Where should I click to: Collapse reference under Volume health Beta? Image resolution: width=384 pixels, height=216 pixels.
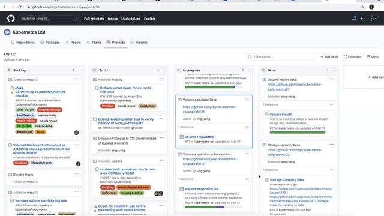[331, 104]
